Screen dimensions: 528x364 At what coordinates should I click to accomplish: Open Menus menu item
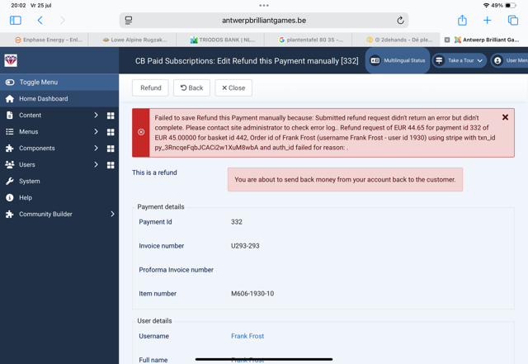click(x=28, y=132)
